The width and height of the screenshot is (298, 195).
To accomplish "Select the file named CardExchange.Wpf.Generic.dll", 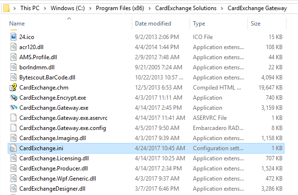I will (x=57, y=179).
